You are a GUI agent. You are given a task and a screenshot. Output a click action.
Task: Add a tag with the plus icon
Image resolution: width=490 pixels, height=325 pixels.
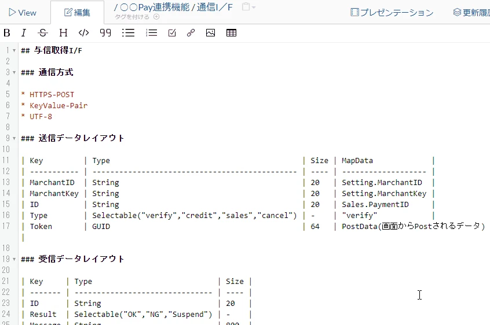click(156, 17)
